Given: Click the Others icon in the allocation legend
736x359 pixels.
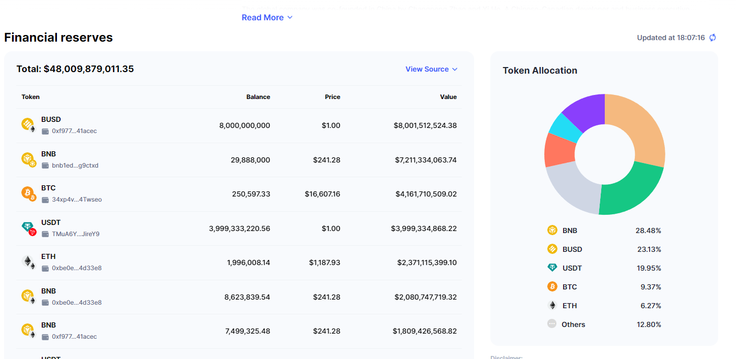Looking at the screenshot, I should pyautogui.click(x=552, y=323).
